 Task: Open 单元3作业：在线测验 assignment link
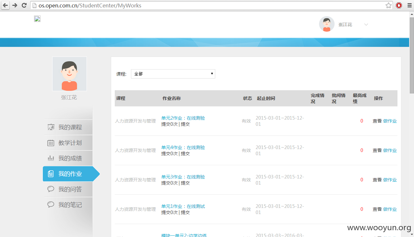(x=183, y=177)
